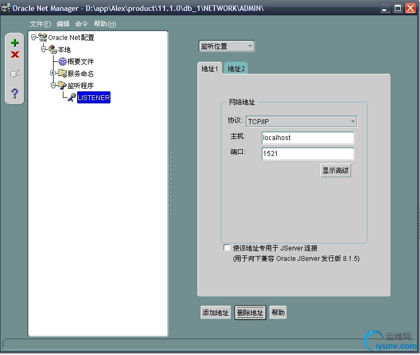Image resolution: width=420 pixels, height=355 pixels.
Task: Click the 帮助 button below the address panel
Action: [278, 312]
